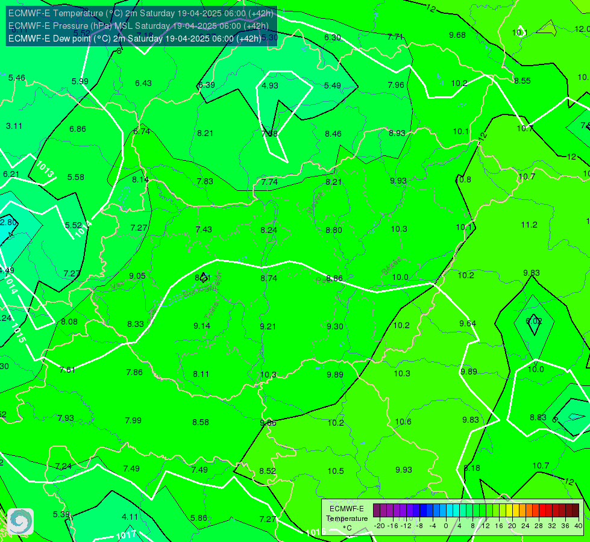Click the '-20' legend scale label

click(x=379, y=526)
